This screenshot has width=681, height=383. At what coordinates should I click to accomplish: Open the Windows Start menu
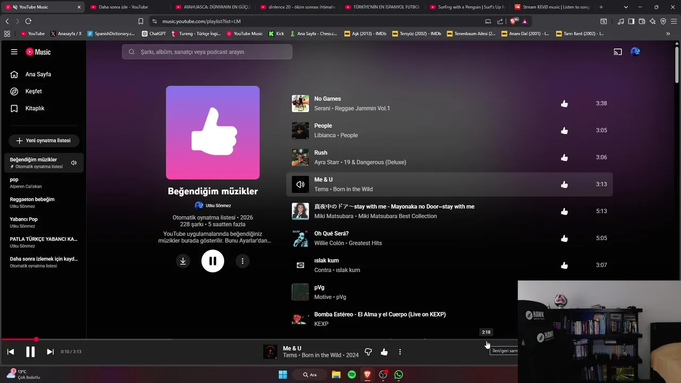(x=283, y=374)
